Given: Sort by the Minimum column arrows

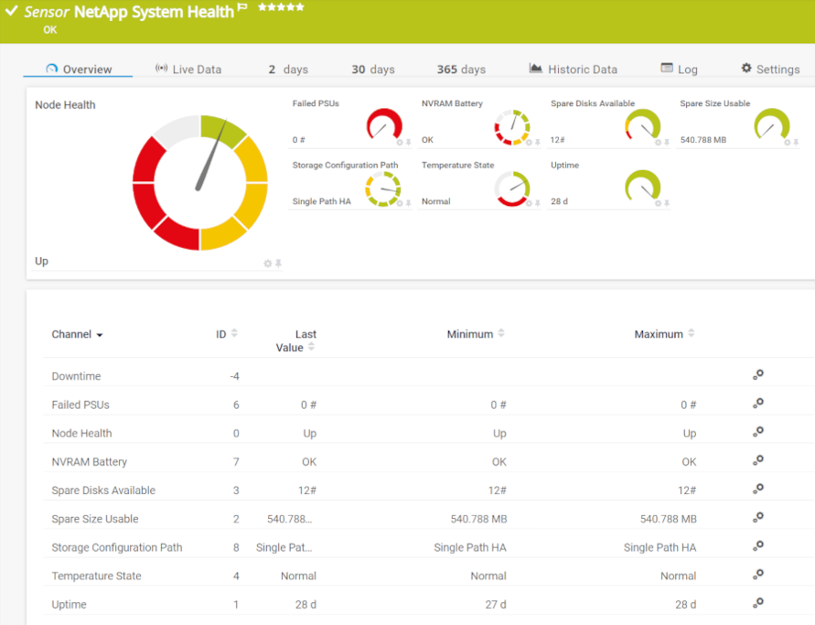Looking at the screenshot, I should [501, 334].
